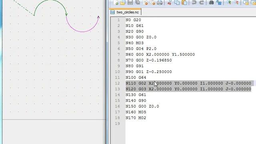Image resolution: width=256 pixels, height=144 pixels.
Task: Redo the last undone edit
Action: click(x=202, y=2)
